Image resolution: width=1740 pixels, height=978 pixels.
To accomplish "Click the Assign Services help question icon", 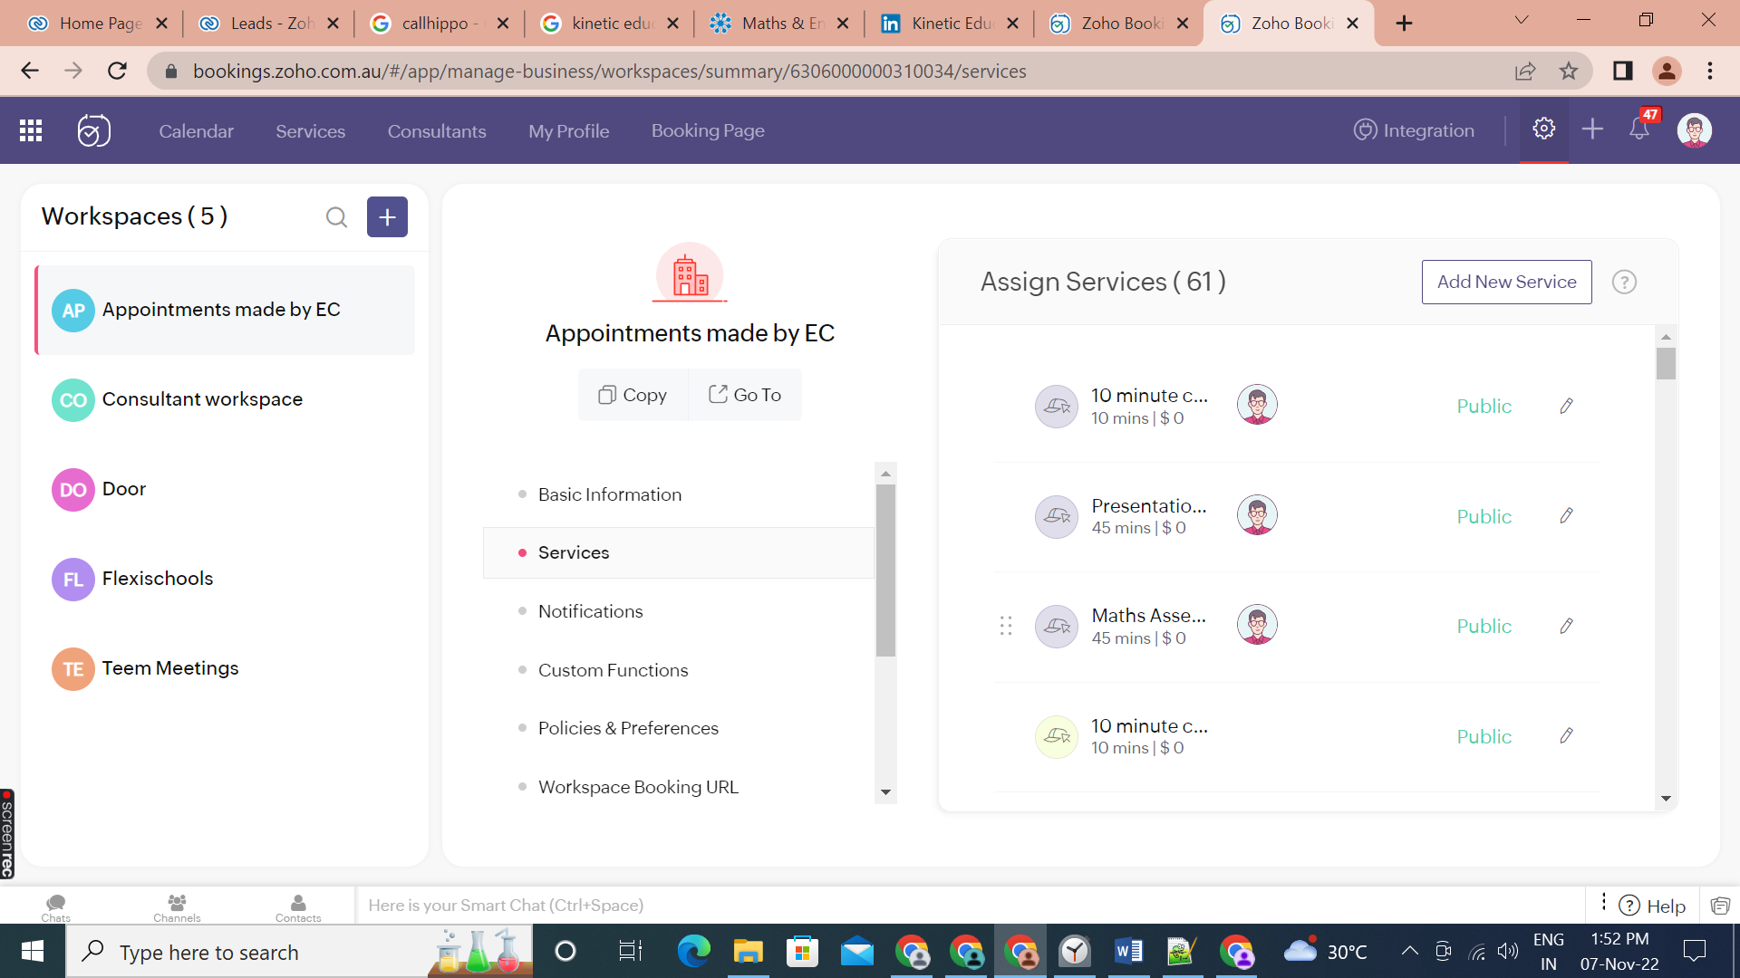I will (1624, 283).
